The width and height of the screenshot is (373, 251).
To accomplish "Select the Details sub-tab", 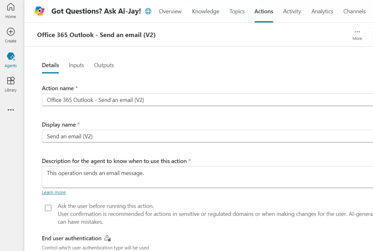I will 50,65.
